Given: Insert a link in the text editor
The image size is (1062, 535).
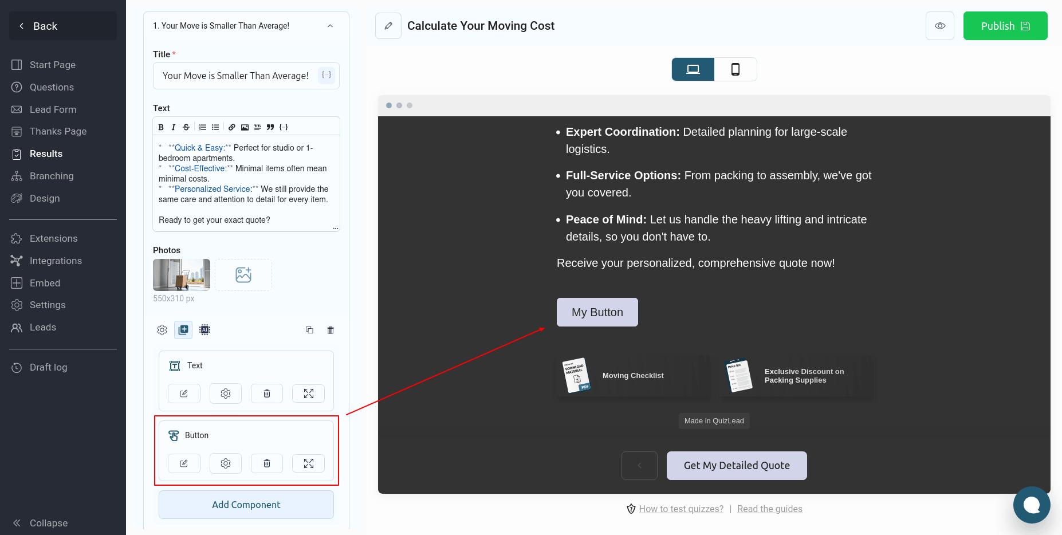Looking at the screenshot, I should (231, 127).
